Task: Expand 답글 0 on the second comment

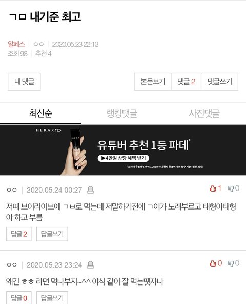Action: (18, 298)
